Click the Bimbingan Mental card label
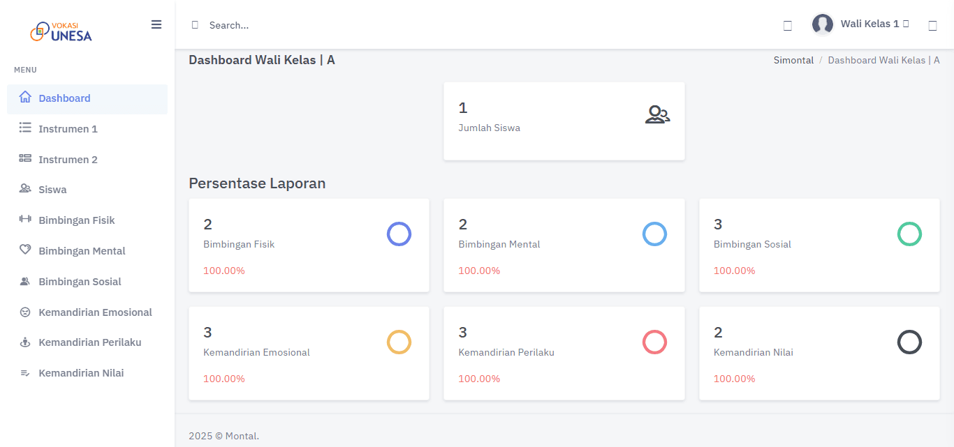 point(499,244)
